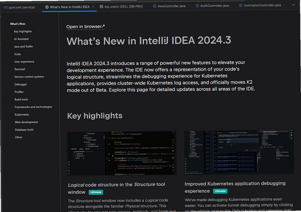This screenshot has width=301, height=212.
Task: Open the AuthController.java tab
Action: [x=212, y=6]
